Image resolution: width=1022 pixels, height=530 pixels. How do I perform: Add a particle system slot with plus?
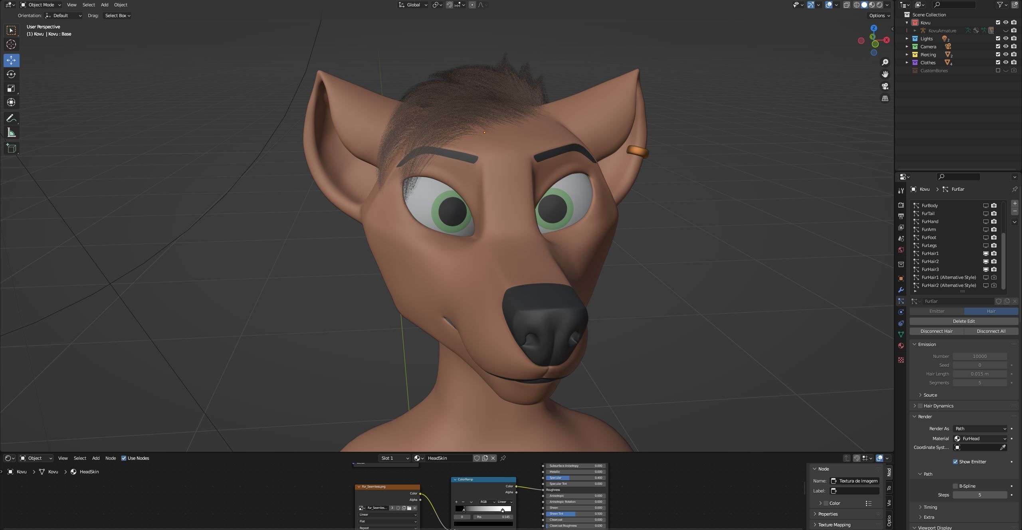[x=1014, y=204]
